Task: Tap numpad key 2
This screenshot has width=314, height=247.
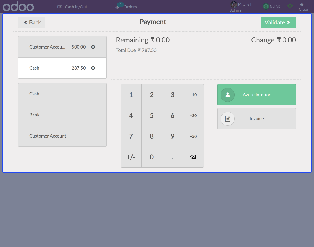Action: tap(152, 95)
